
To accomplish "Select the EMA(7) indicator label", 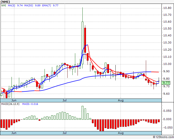I will click(x=47, y=5).
